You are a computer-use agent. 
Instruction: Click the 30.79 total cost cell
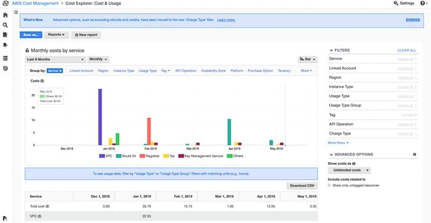(147, 206)
